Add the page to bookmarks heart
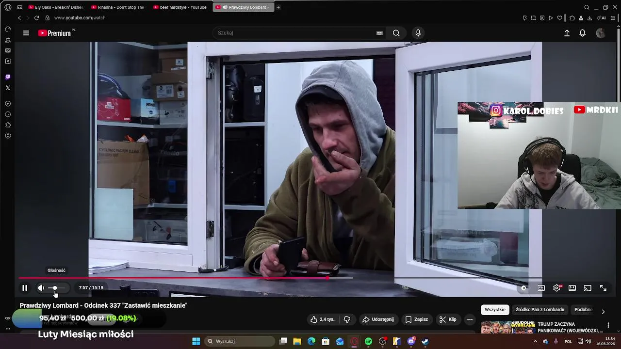Image resolution: width=621 pixels, height=349 pixels. (559, 18)
